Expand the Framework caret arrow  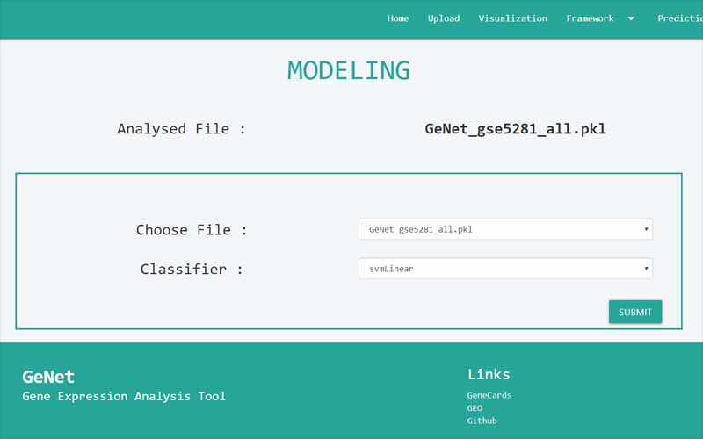[631, 18]
